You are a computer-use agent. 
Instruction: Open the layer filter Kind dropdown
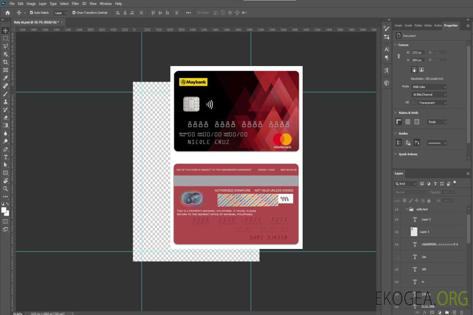click(x=406, y=184)
